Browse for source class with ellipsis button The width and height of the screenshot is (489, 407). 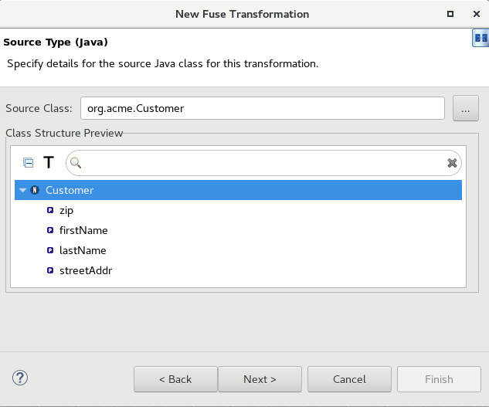tap(465, 109)
